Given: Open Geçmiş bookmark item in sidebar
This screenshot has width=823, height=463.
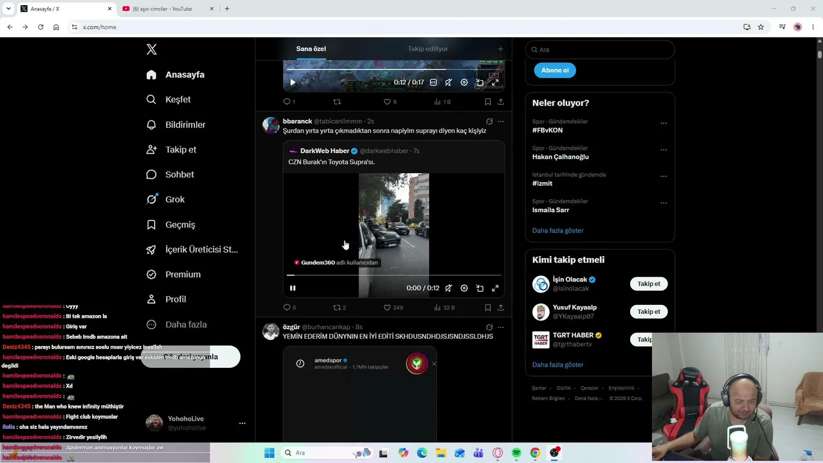Looking at the screenshot, I should (x=170, y=224).
